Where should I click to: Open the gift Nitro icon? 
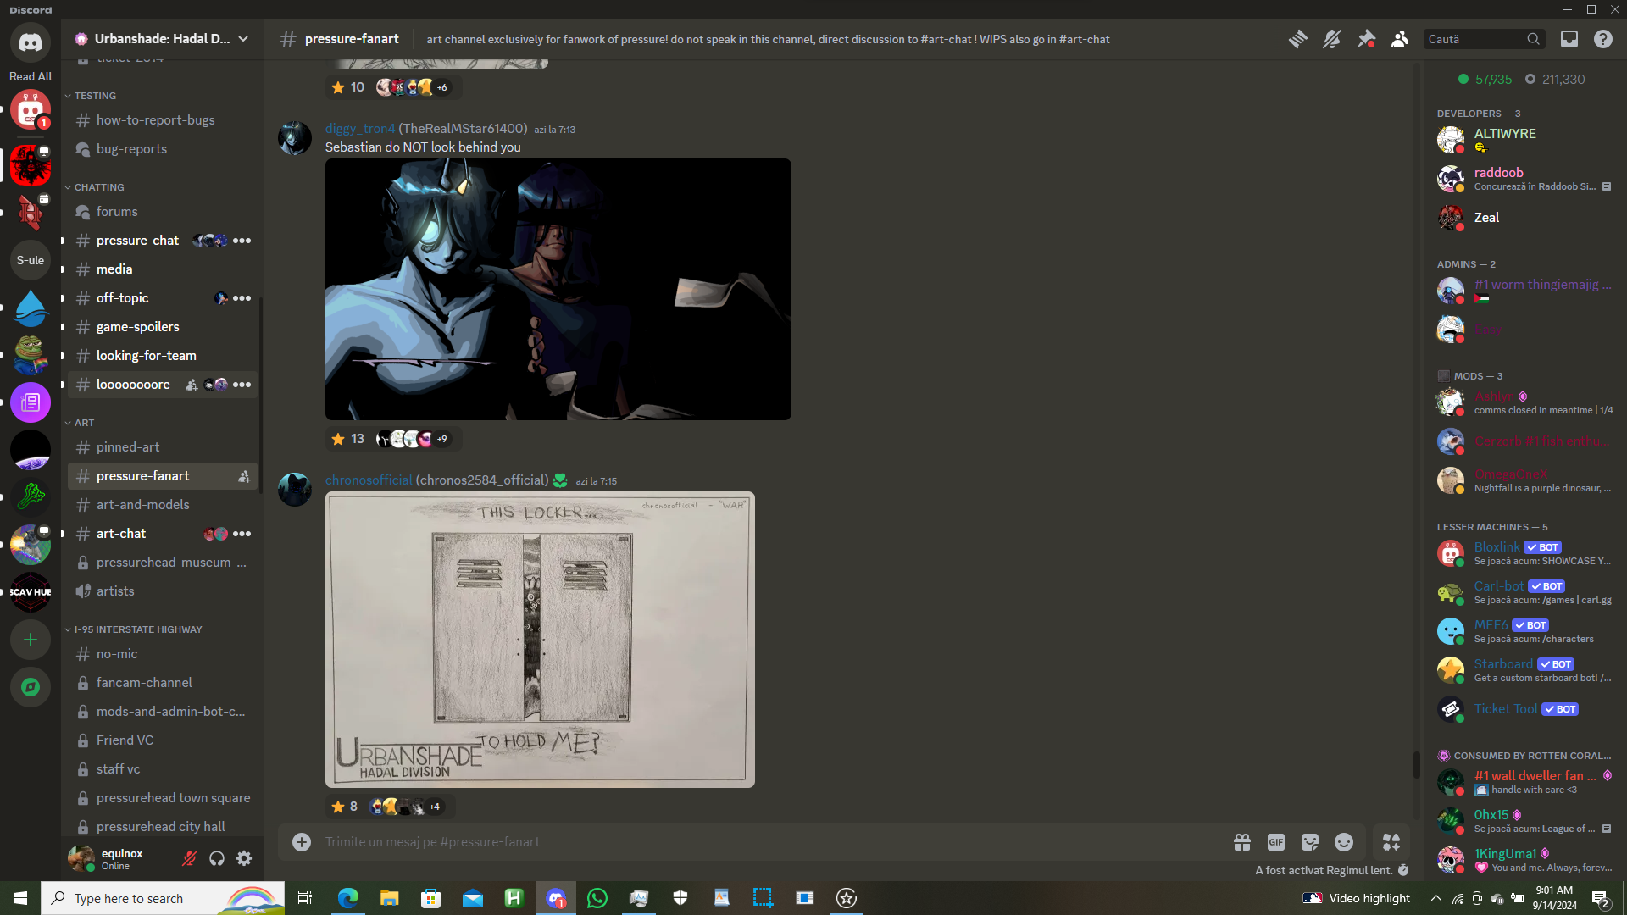1242,842
